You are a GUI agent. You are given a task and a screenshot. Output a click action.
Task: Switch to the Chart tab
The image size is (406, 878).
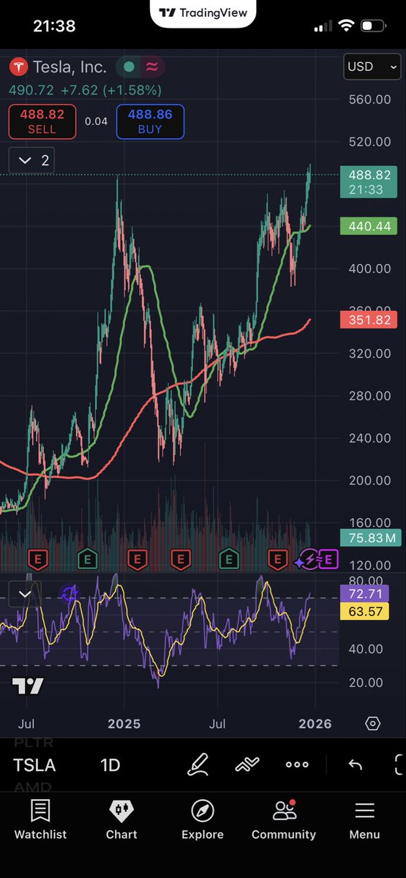pyautogui.click(x=121, y=819)
